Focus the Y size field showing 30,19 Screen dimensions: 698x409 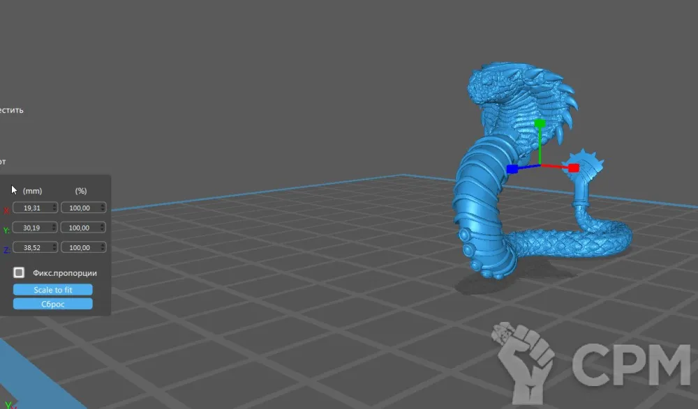[x=32, y=228]
